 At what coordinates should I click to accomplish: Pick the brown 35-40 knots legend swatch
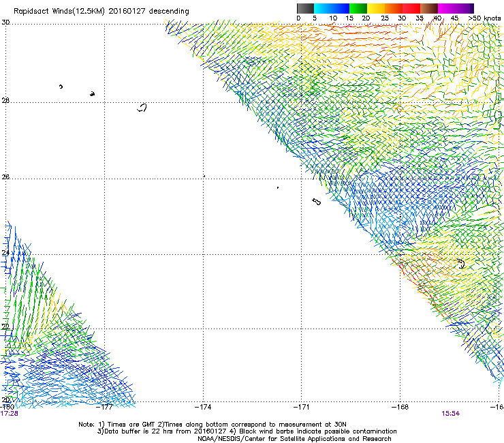[x=429, y=8]
